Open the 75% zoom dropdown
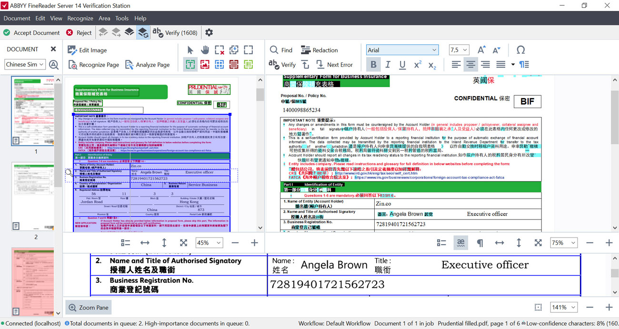The height and width of the screenshot is (329, 619). (x=564, y=243)
